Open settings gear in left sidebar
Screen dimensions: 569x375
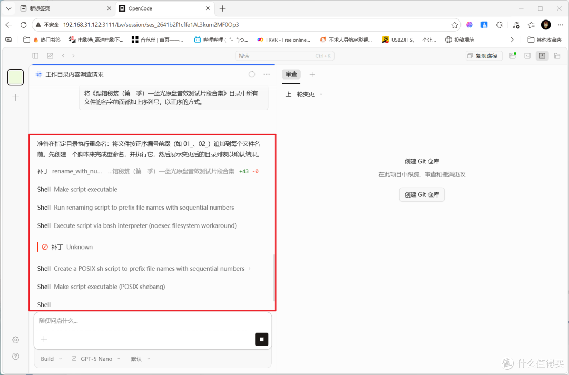(x=16, y=340)
